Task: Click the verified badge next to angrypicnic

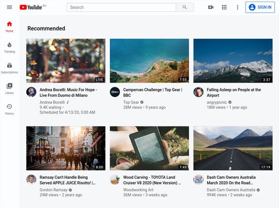Action: 230,102
